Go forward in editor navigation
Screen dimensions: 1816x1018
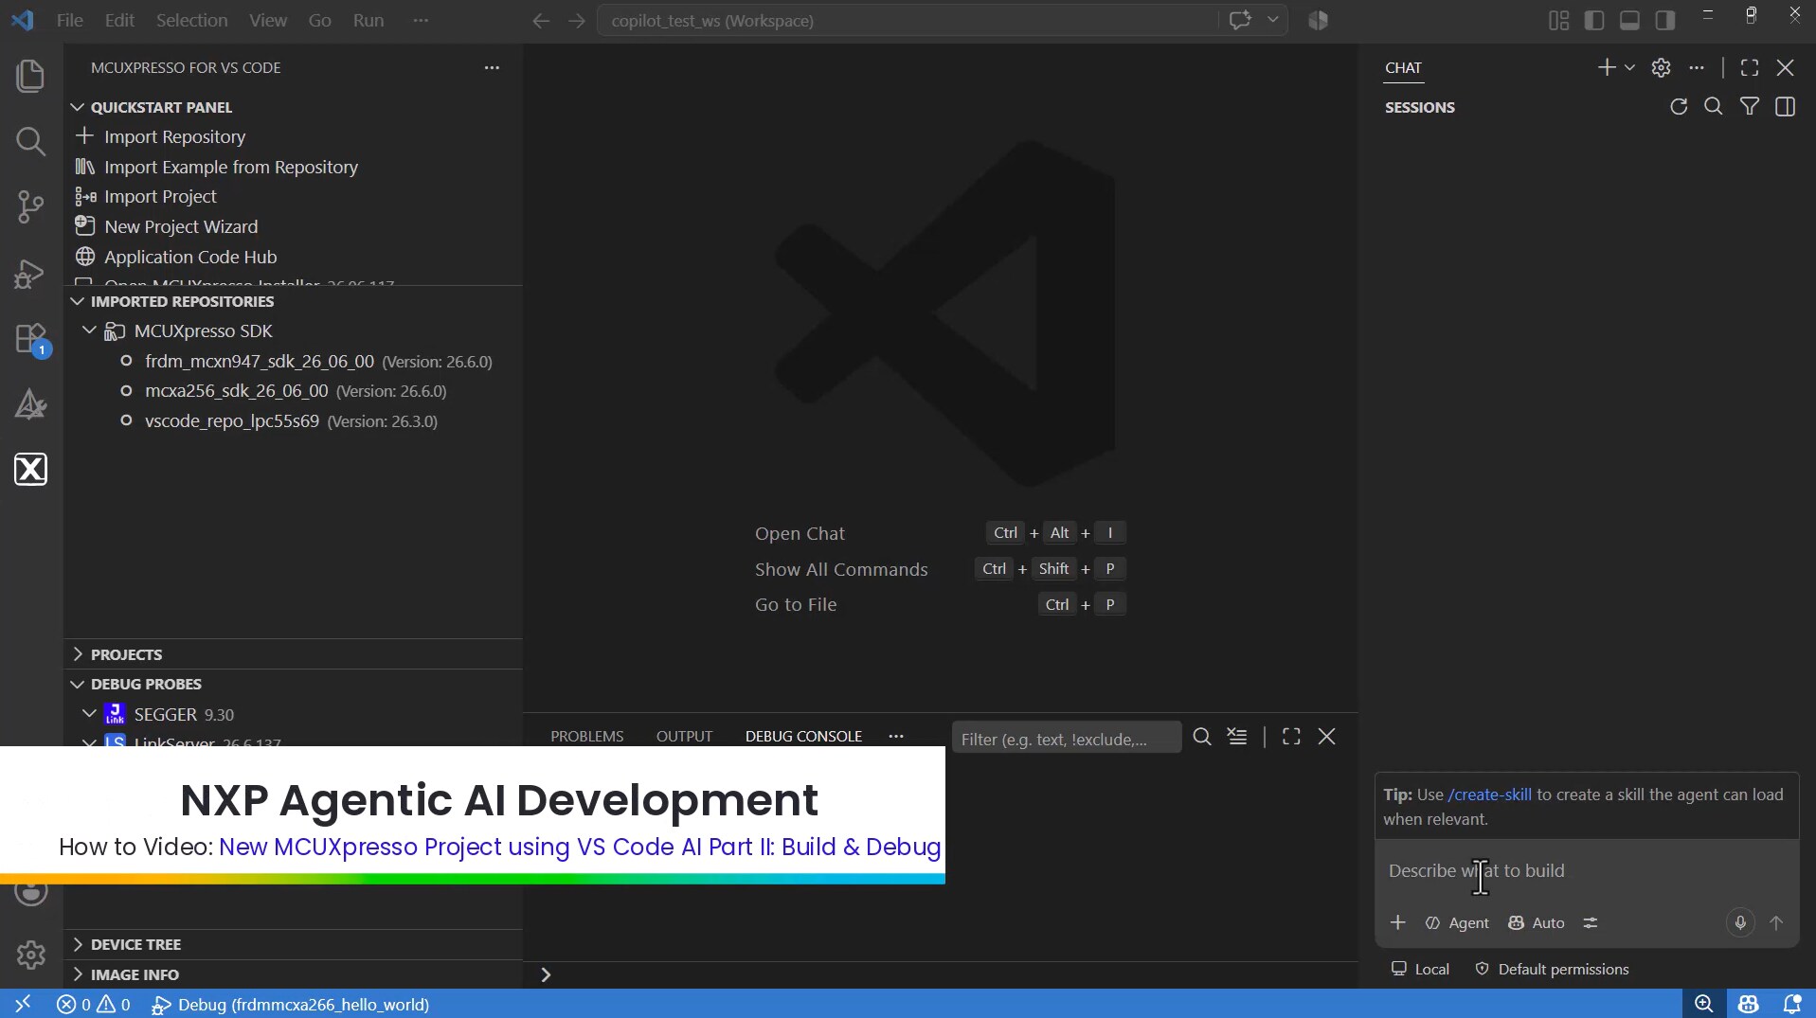pyautogui.click(x=577, y=21)
